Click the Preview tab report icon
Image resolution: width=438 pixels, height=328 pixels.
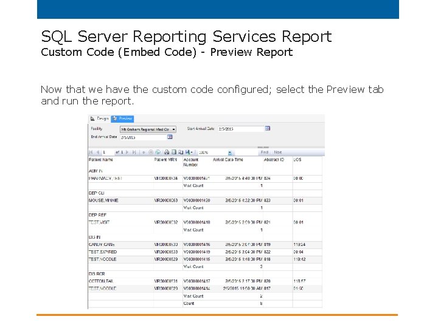[114, 119]
